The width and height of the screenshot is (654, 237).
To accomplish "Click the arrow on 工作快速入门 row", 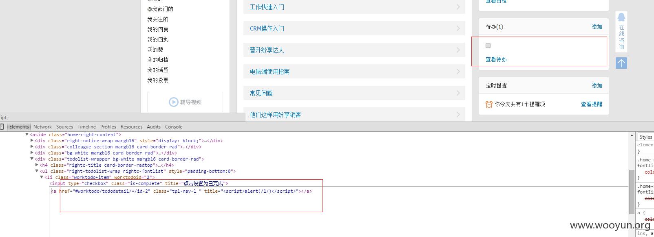I will pyautogui.click(x=458, y=7).
